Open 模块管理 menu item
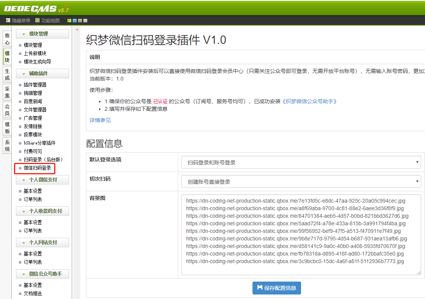The height and width of the screenshot is (299, 425). 33,45
